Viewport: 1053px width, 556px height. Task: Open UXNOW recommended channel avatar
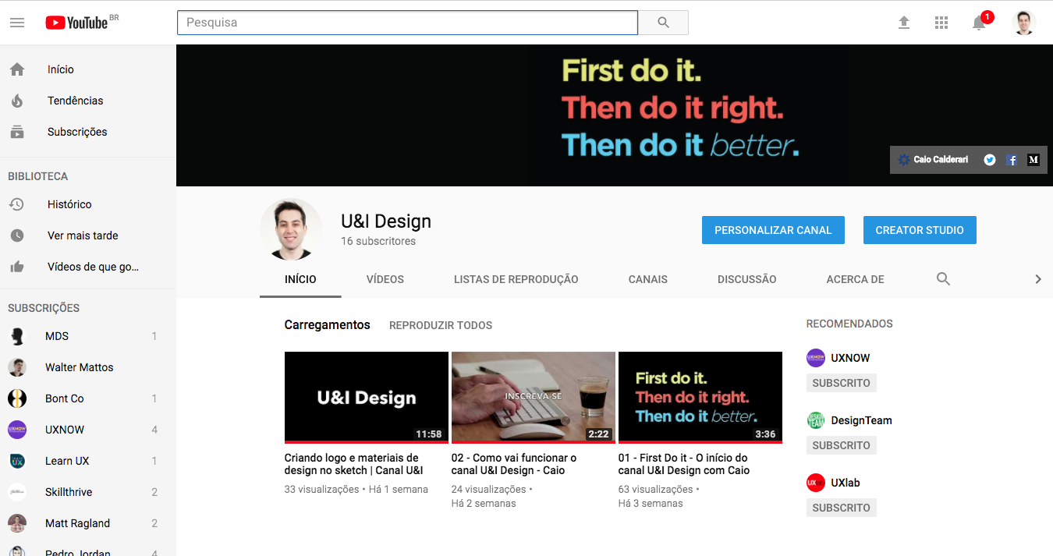[x=815, y=358]
